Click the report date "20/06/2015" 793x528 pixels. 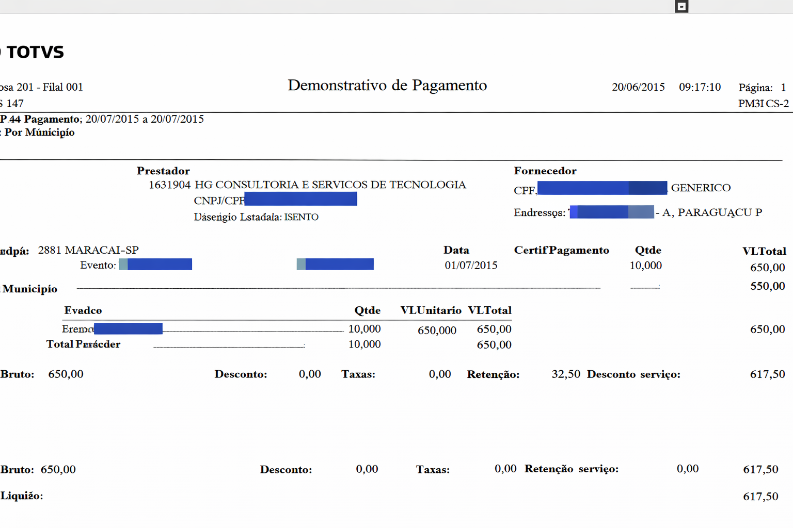click(x=638, y=87)
